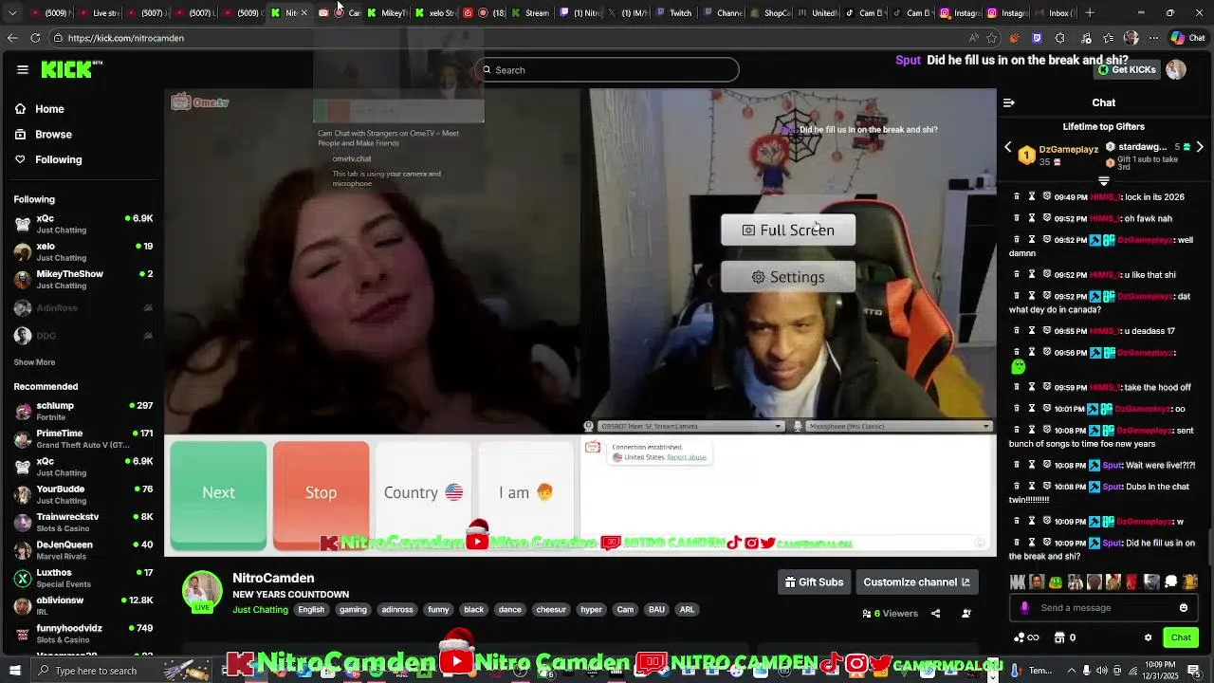Open Customize channel
Viewport: 1214px width, 683px height.
click(x=917, y=581)
